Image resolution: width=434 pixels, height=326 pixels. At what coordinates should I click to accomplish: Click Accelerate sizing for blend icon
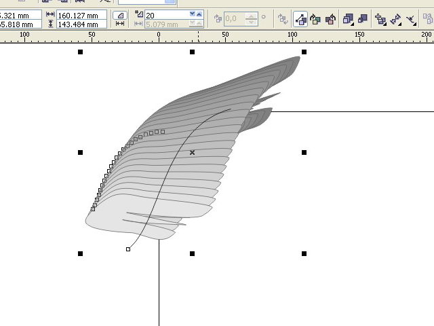(362, 20)
